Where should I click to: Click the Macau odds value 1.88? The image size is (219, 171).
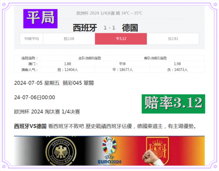point(67,64)
